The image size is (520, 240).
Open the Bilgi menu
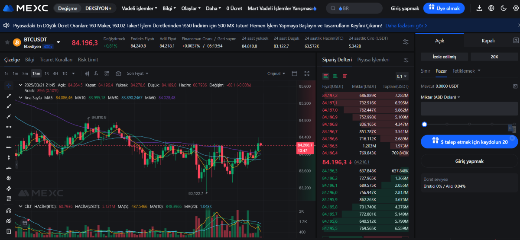click(x=169, y=8)
